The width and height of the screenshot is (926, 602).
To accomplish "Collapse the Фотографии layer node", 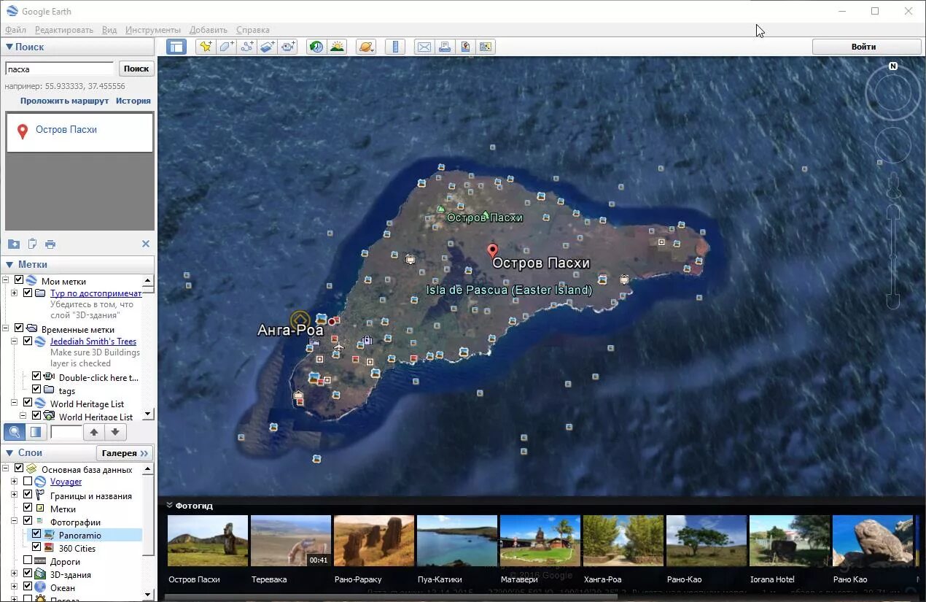I will (14, 521).
